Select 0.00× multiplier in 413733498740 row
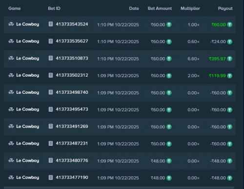This screenshot has width=244, height=189. tap(193, 93)
